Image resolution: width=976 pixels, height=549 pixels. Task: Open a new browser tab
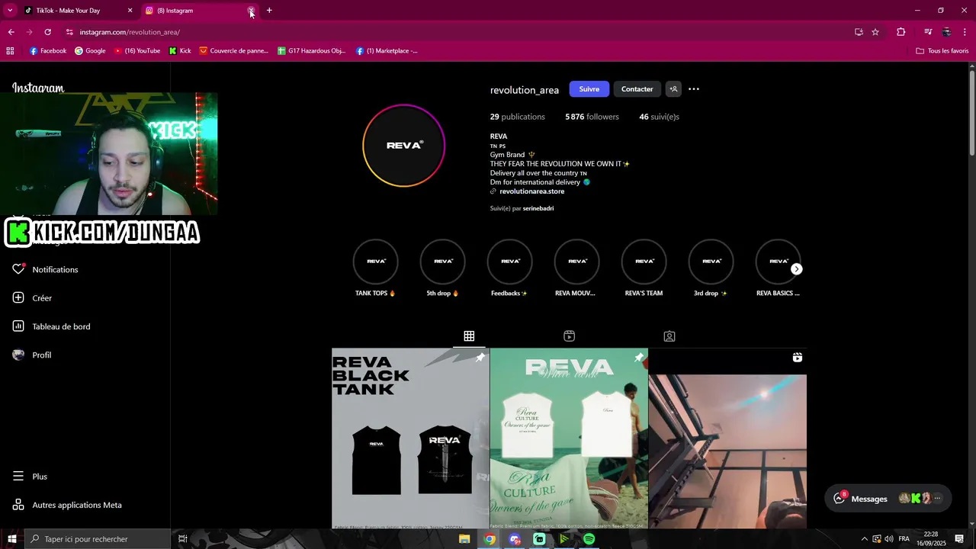pyautogui.click(x=269, y=11)
